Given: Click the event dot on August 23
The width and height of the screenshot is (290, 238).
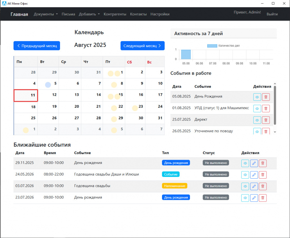Looking at the screenshot, I should (135, 108).
